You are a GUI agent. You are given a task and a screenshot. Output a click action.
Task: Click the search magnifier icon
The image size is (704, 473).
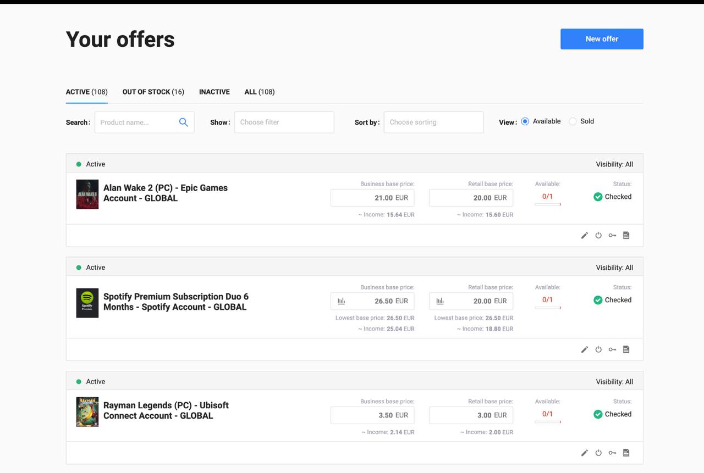(x=184, y=123)
